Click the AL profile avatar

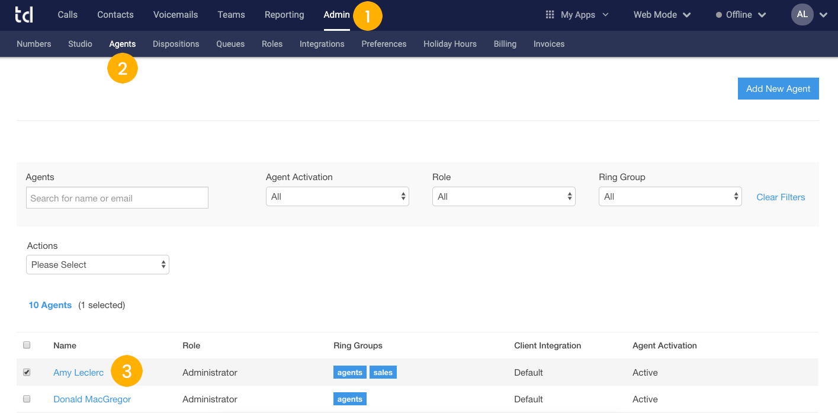tap(802, 14)
